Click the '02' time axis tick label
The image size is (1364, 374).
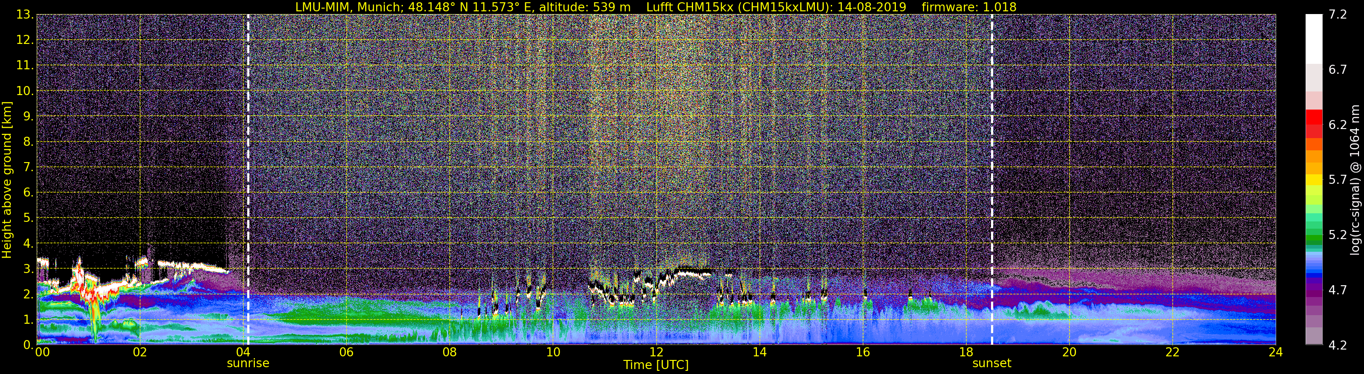pos(140,352)
